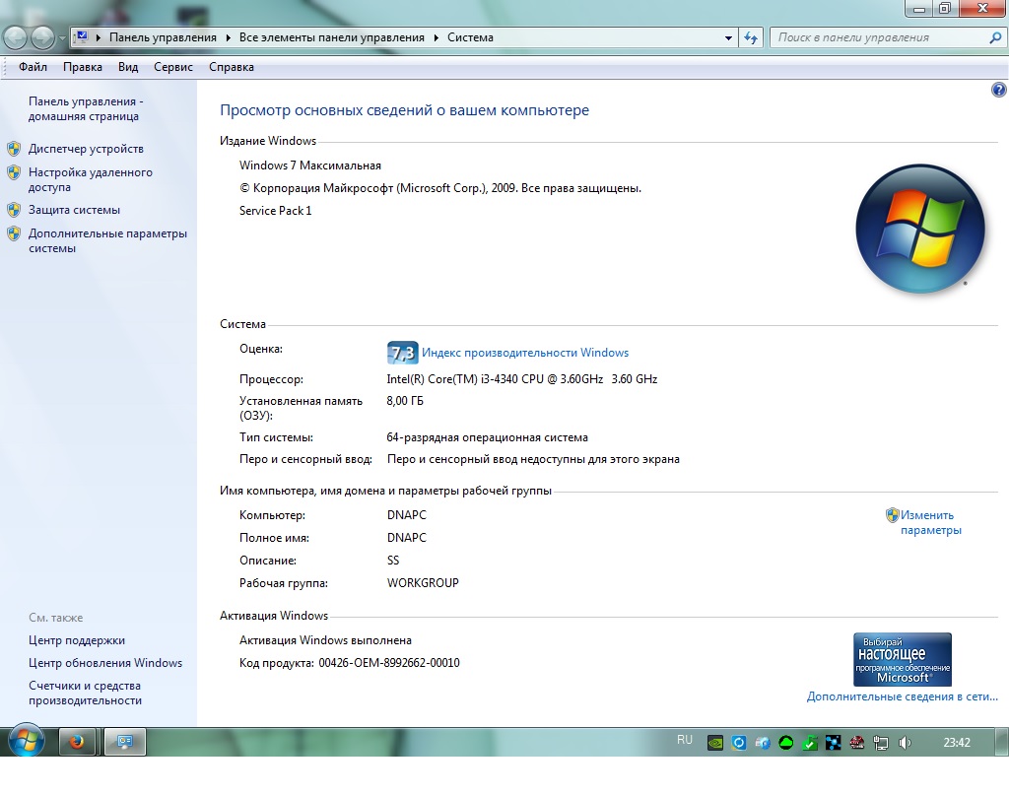The width and height of the screenshot is (1009, 795).
Task: Click the DNAPC value in 'Компьютер' row
Action: tap(407, 515)
